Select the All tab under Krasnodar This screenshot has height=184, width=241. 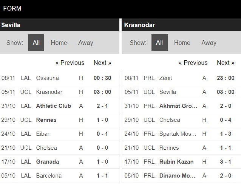tap(159, 43)
